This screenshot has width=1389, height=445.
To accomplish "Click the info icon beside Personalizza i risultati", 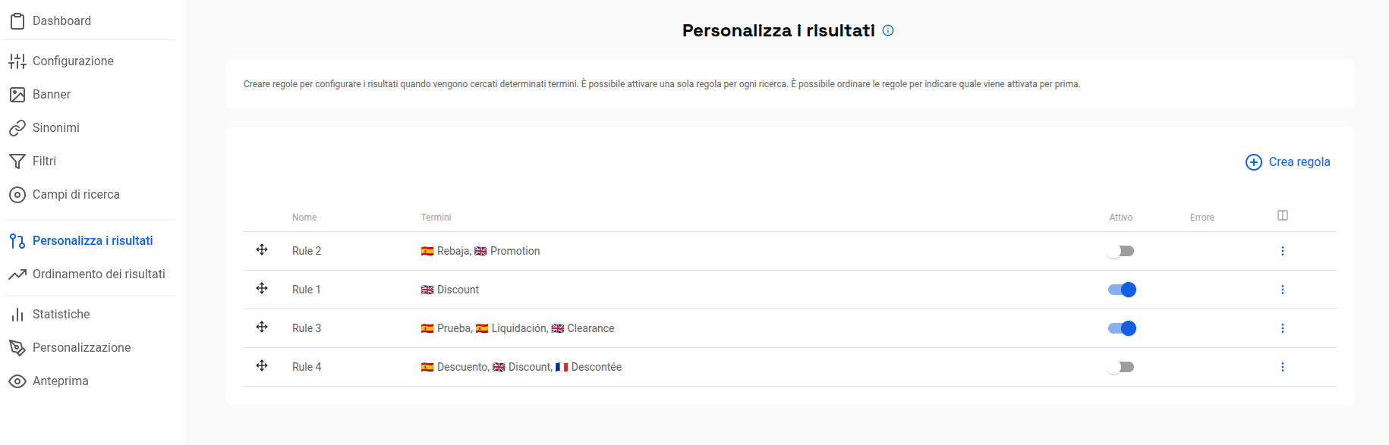I will pyautogui.click(x=888, y=30).
